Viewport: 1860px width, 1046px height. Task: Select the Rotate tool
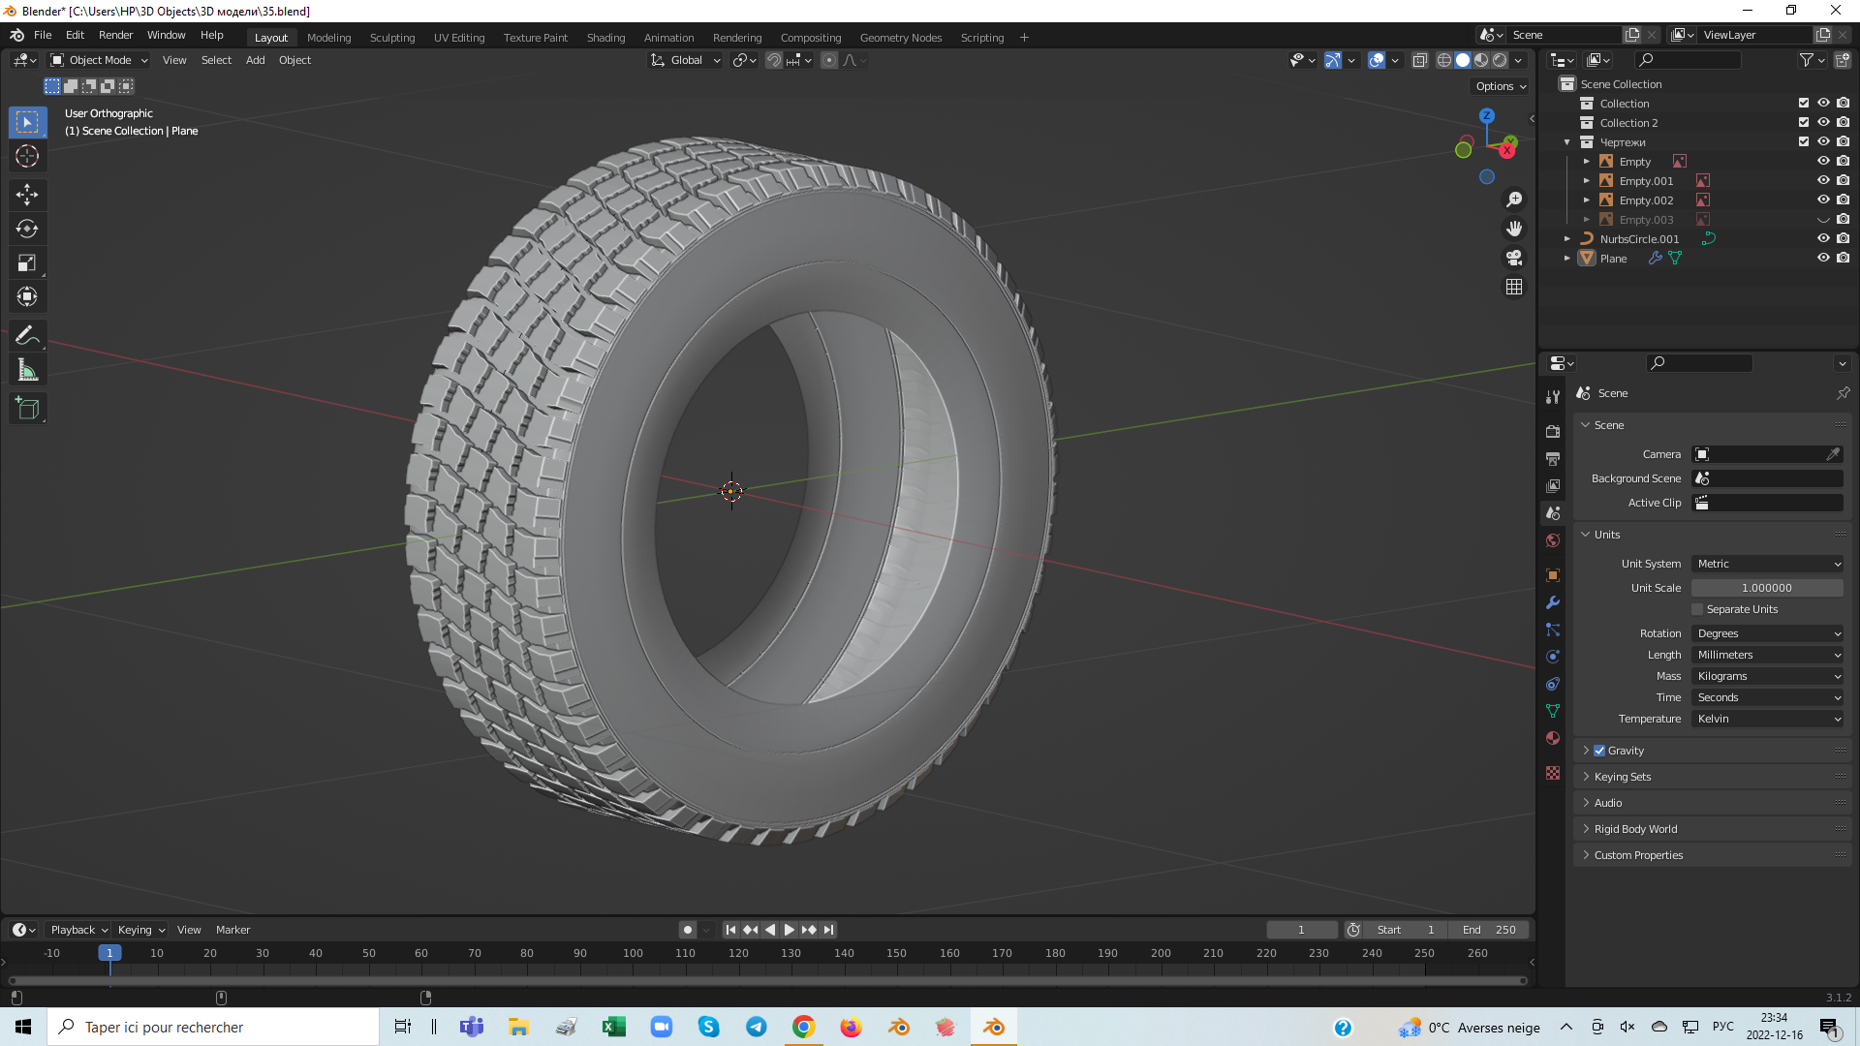[x=27, y=230]
